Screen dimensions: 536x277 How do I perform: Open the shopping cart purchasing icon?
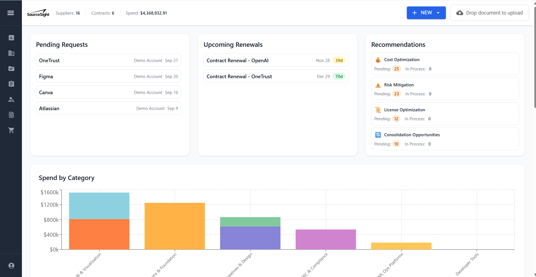tap(11, 130)
